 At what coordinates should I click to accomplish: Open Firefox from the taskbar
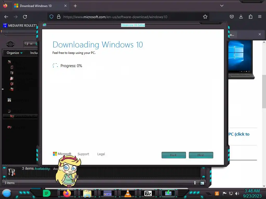(x=67, y=193)
